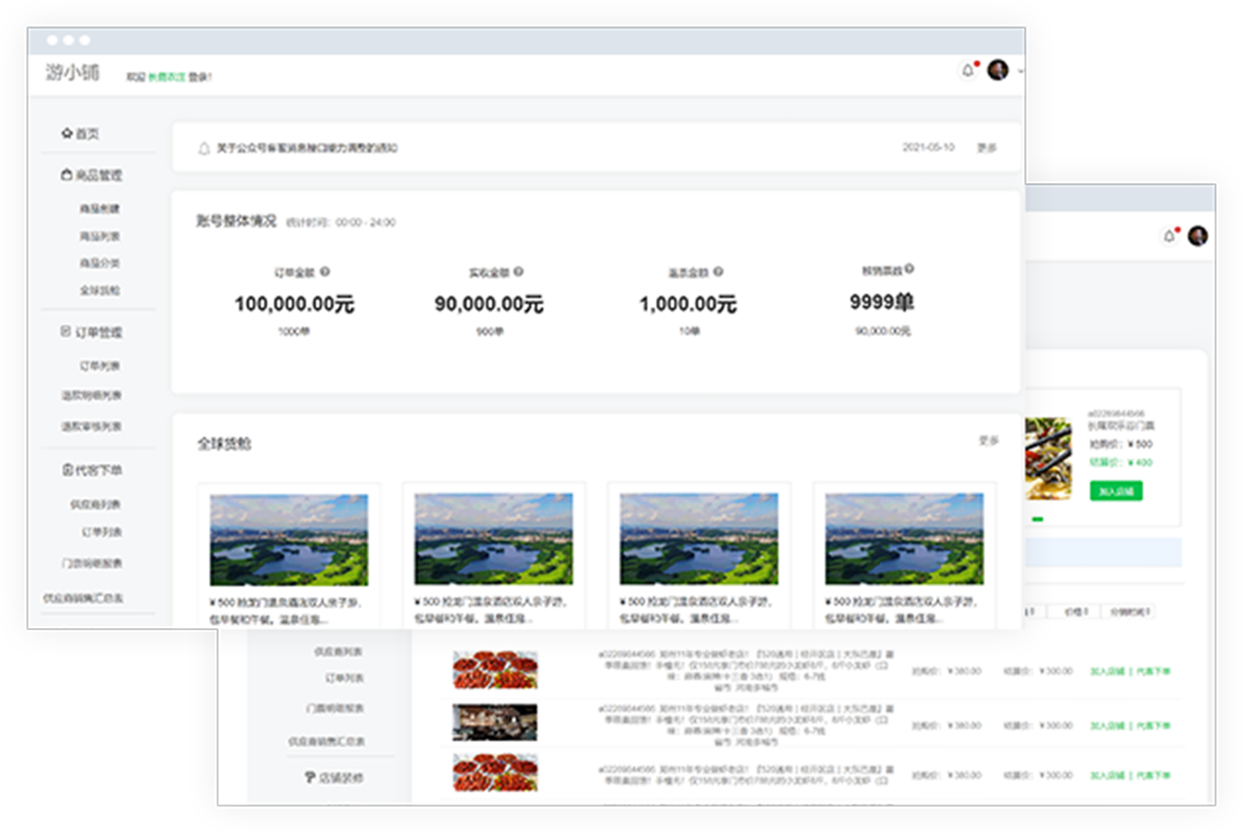
Task: Click the 9999单 verified tickets value
Action: coord(881,303)
